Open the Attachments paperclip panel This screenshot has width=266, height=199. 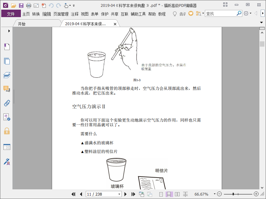[7, 103]
